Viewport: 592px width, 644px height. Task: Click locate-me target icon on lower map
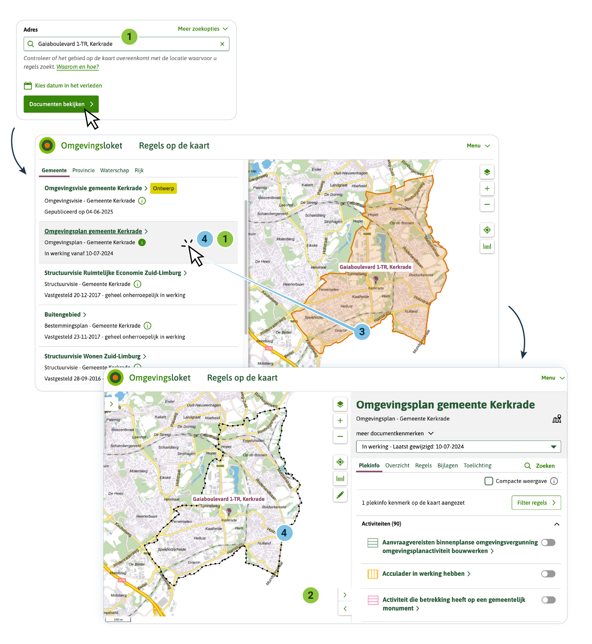click(340, 461)
